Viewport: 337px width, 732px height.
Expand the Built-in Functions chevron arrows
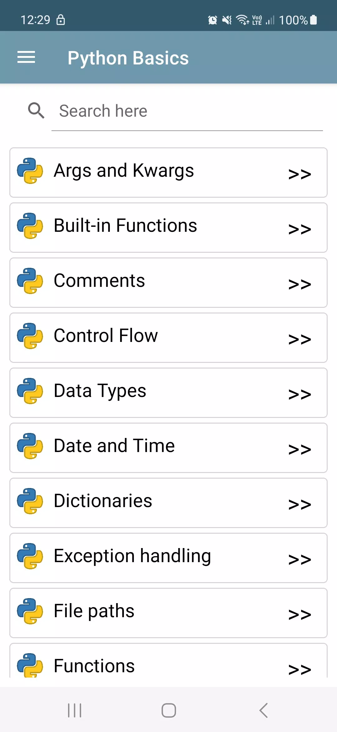click(300, 229)
